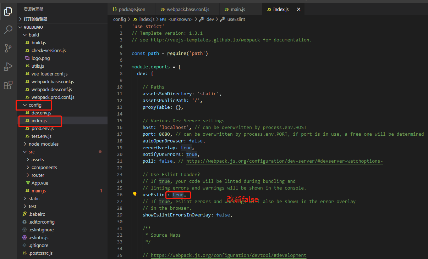Screen dimensions: 428x259
Task: Click the gear icon beside .editorconfig
Action: (24, 222)
